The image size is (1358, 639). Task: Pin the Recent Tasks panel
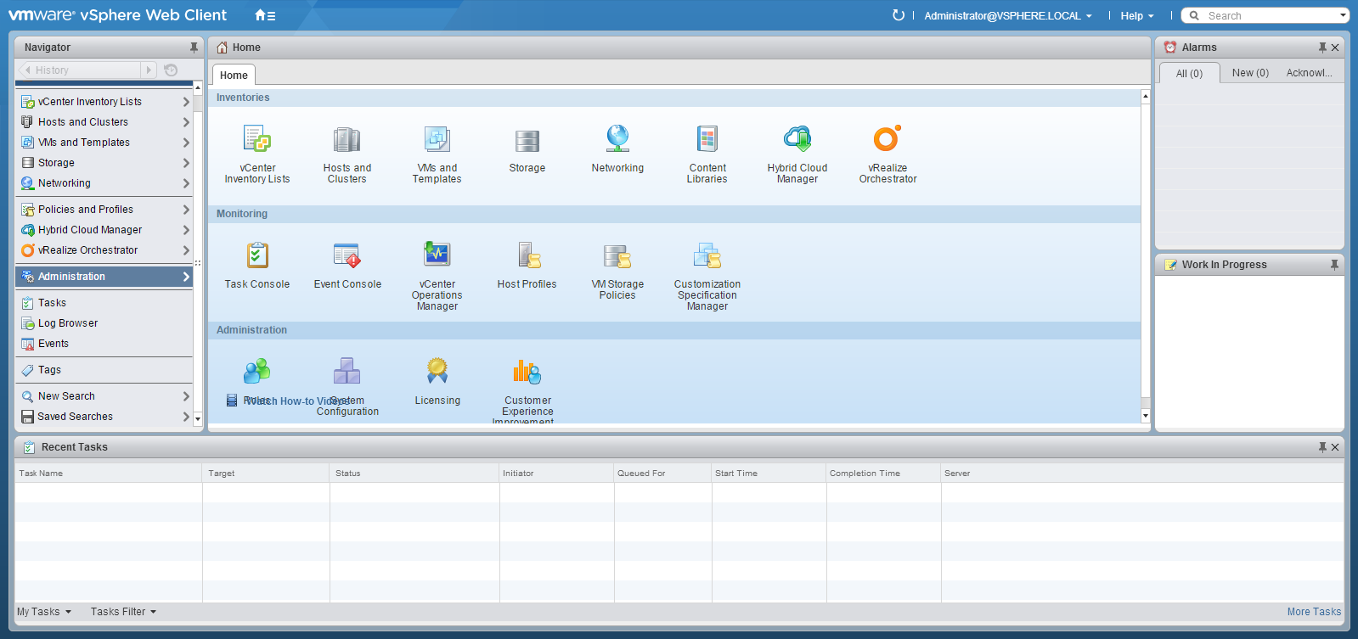pyautogui.click(x=1322, y=447)
